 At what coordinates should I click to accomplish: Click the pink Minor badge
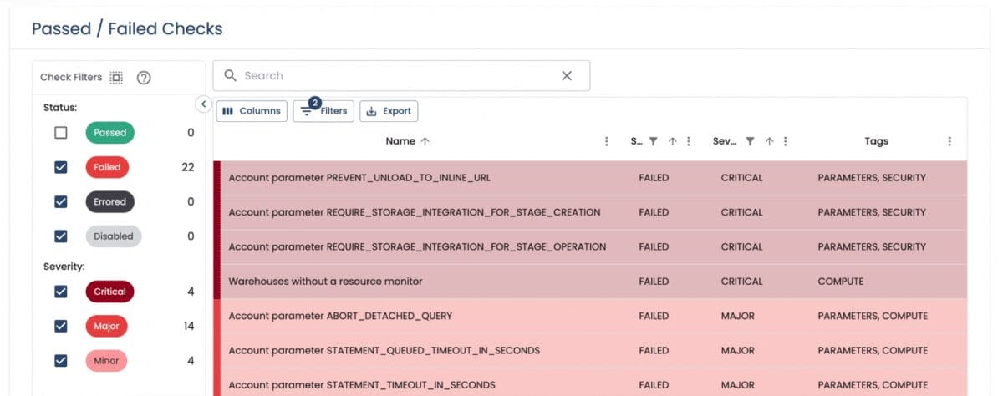click(106, 361)
